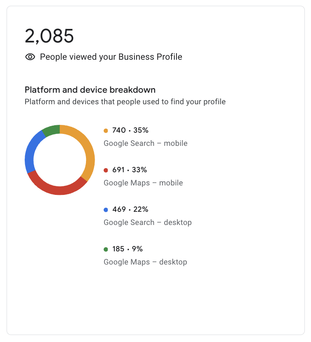This screenshot has height=342, width=311.
Task: Click the "469 • 22%" value
Action: click(130, 210)
